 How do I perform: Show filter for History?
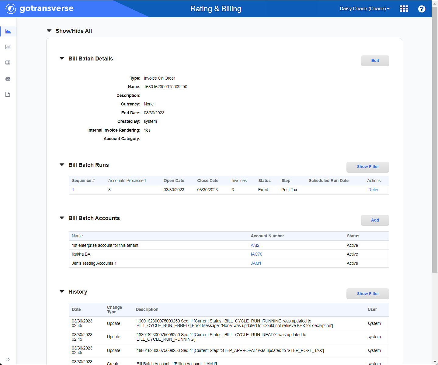pyautogui.click(x=368, y=294)
